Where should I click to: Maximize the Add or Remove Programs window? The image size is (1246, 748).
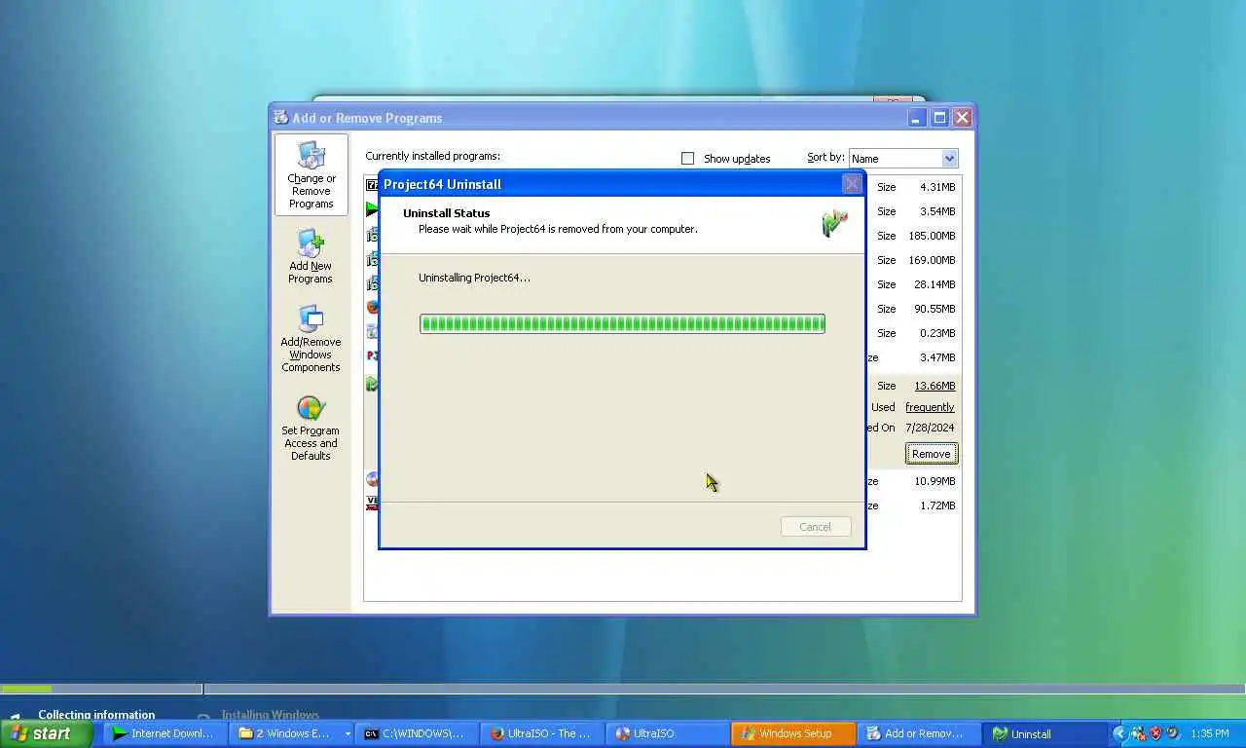(939, 117)
